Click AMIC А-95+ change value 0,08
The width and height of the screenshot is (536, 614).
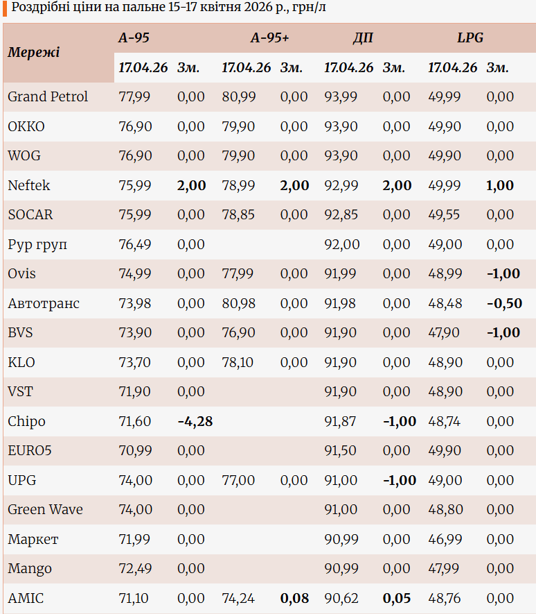[x=294, y=598]
